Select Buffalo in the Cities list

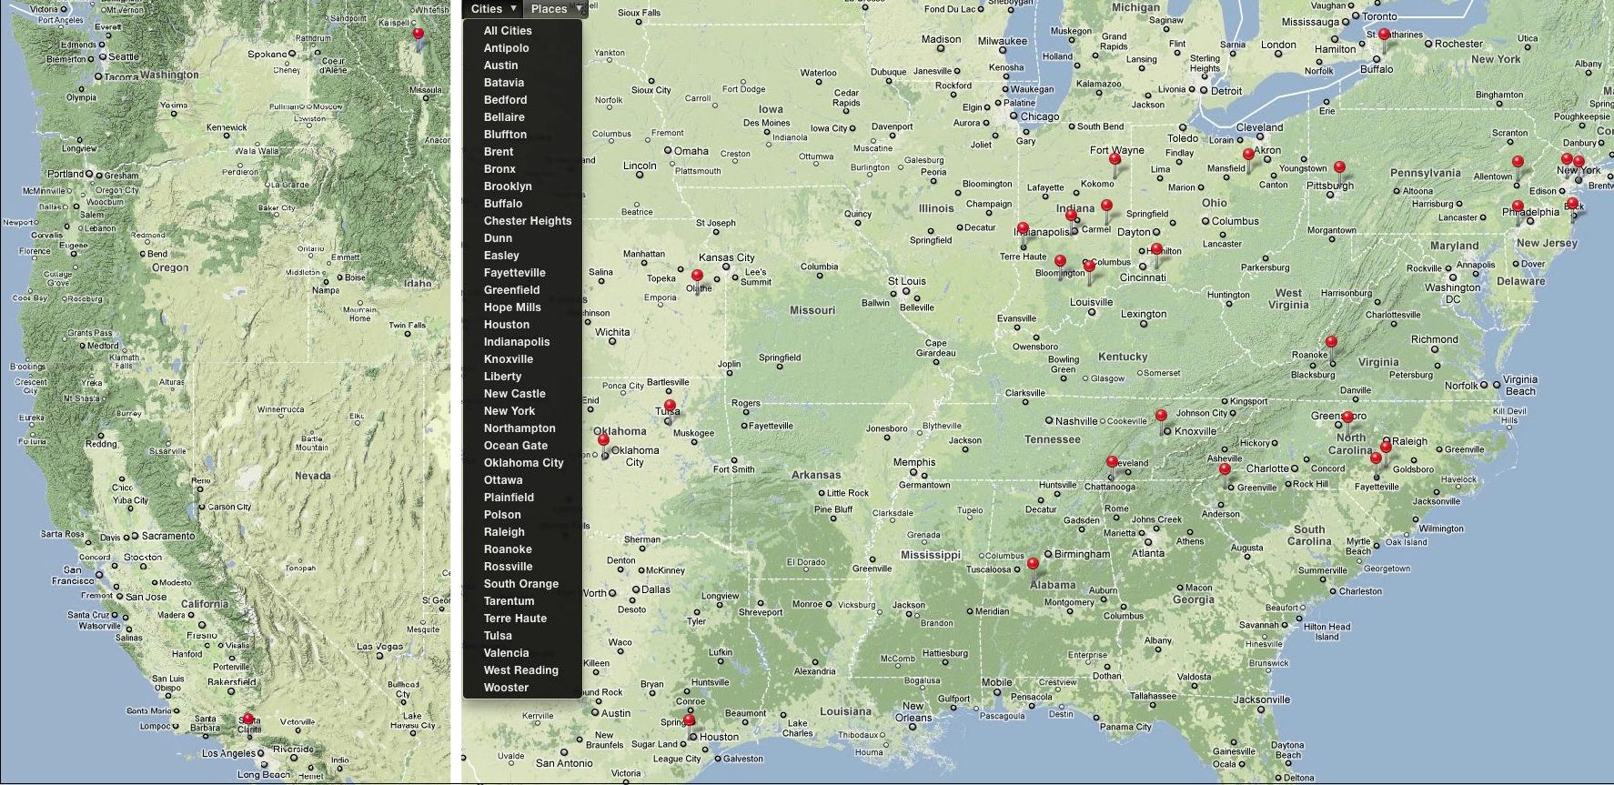pos(503,204)
